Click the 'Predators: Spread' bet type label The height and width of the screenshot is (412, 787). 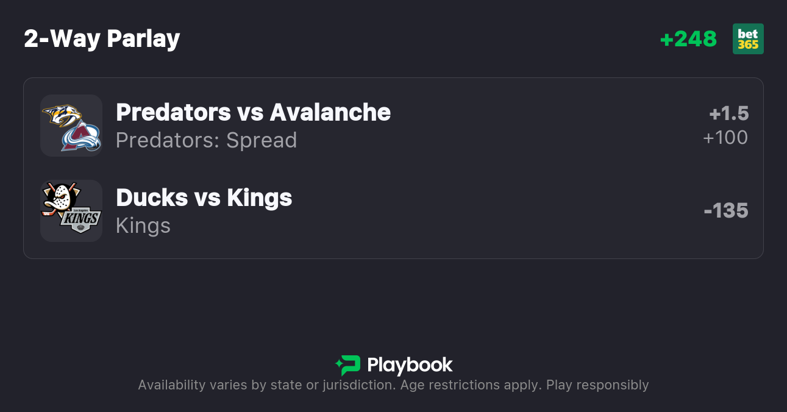pos(206,140)
